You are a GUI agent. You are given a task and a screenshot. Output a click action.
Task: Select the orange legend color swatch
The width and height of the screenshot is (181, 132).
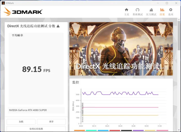(x=79, y=130)
